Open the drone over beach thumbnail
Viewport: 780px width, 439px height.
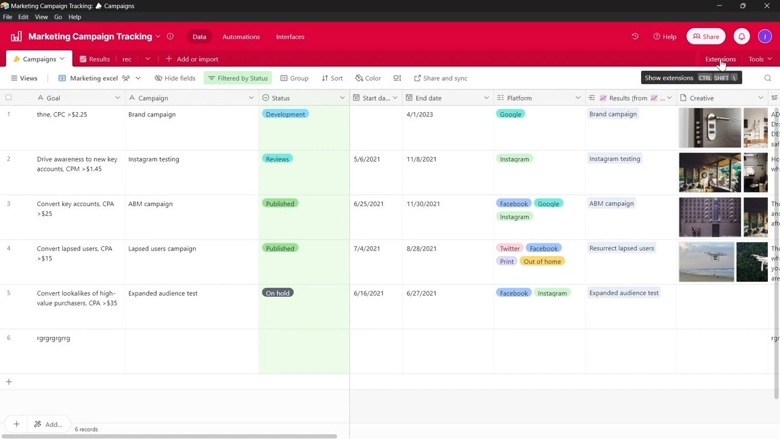click(x=706, y=262)
